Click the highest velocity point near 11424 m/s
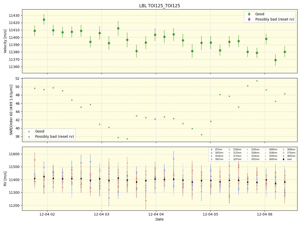 (x=44, y=19)
